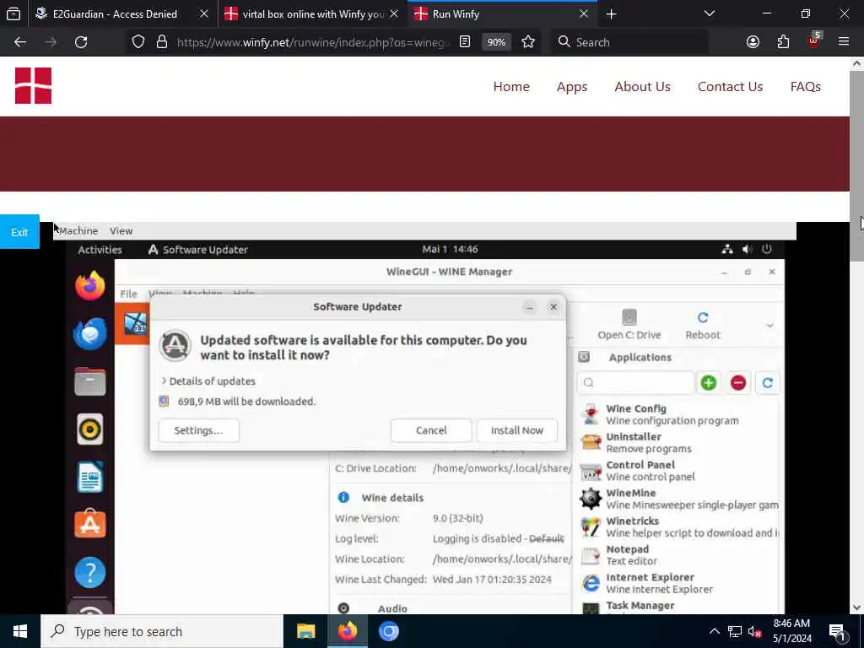864x648 pixels.
Task: Open Ubuntu Software store dock icon
Action: click(x=89, y=524)
